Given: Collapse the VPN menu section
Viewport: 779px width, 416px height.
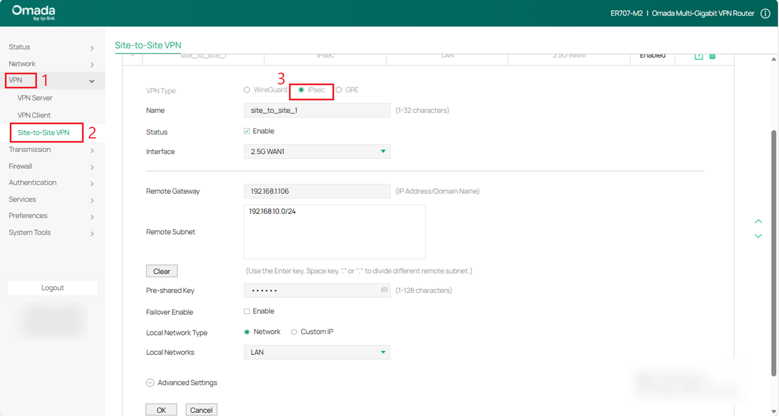Looking at the screenshot, I should click(91, 81).
